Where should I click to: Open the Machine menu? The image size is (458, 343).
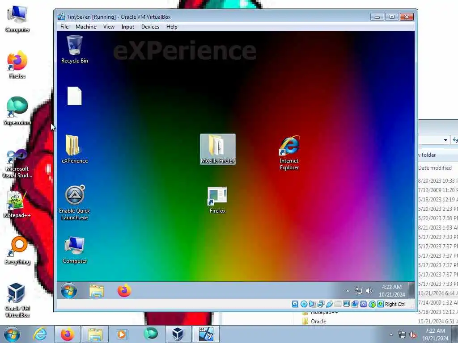click(86, 26)
